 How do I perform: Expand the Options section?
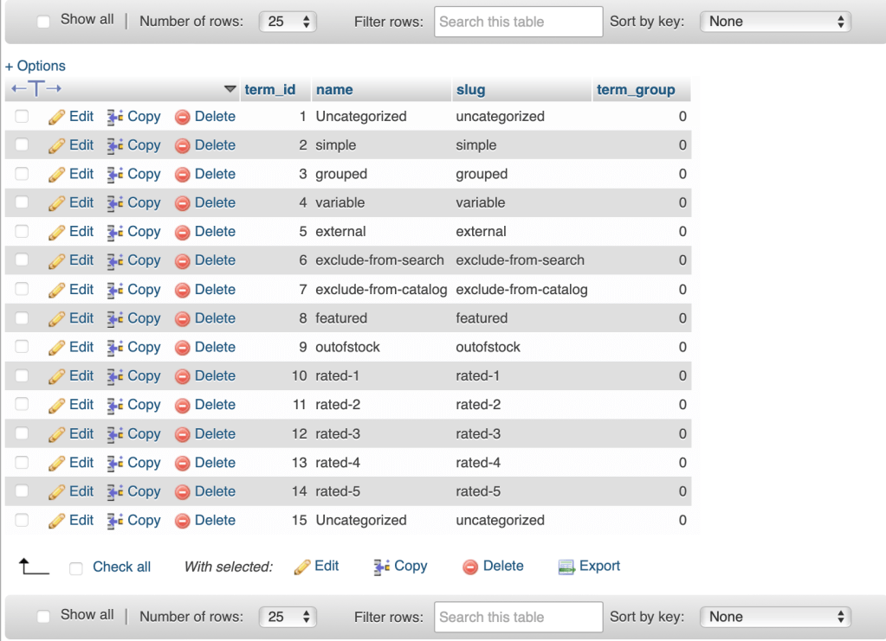tap(35, 66)
